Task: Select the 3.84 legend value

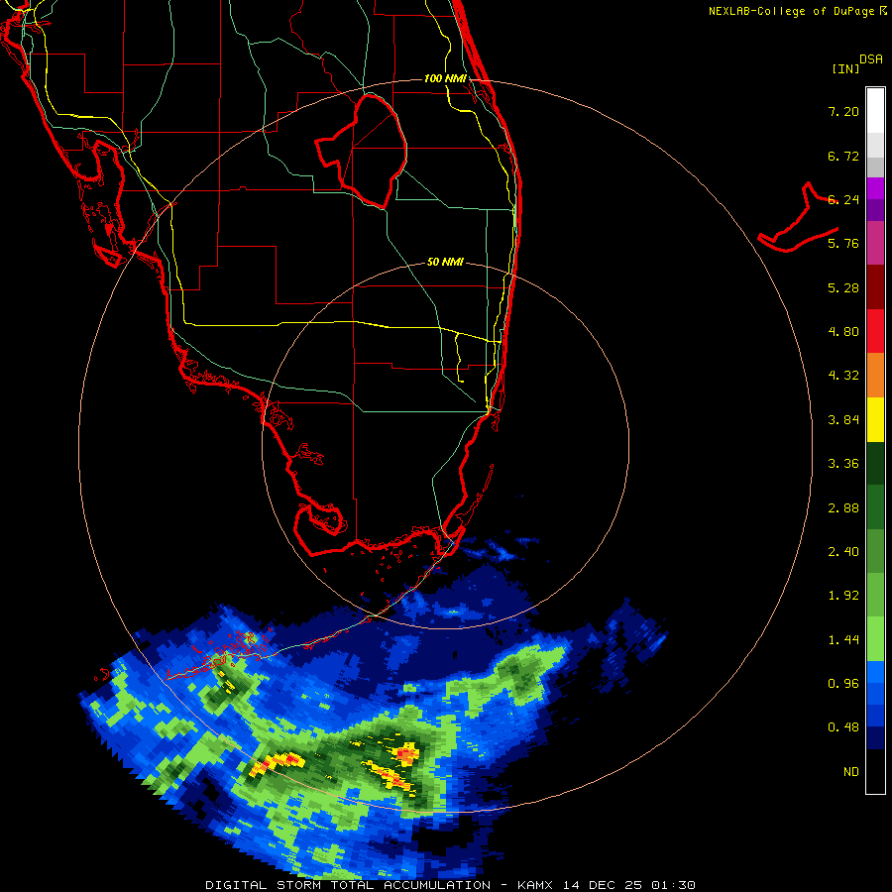Action: tap(843, 420)
